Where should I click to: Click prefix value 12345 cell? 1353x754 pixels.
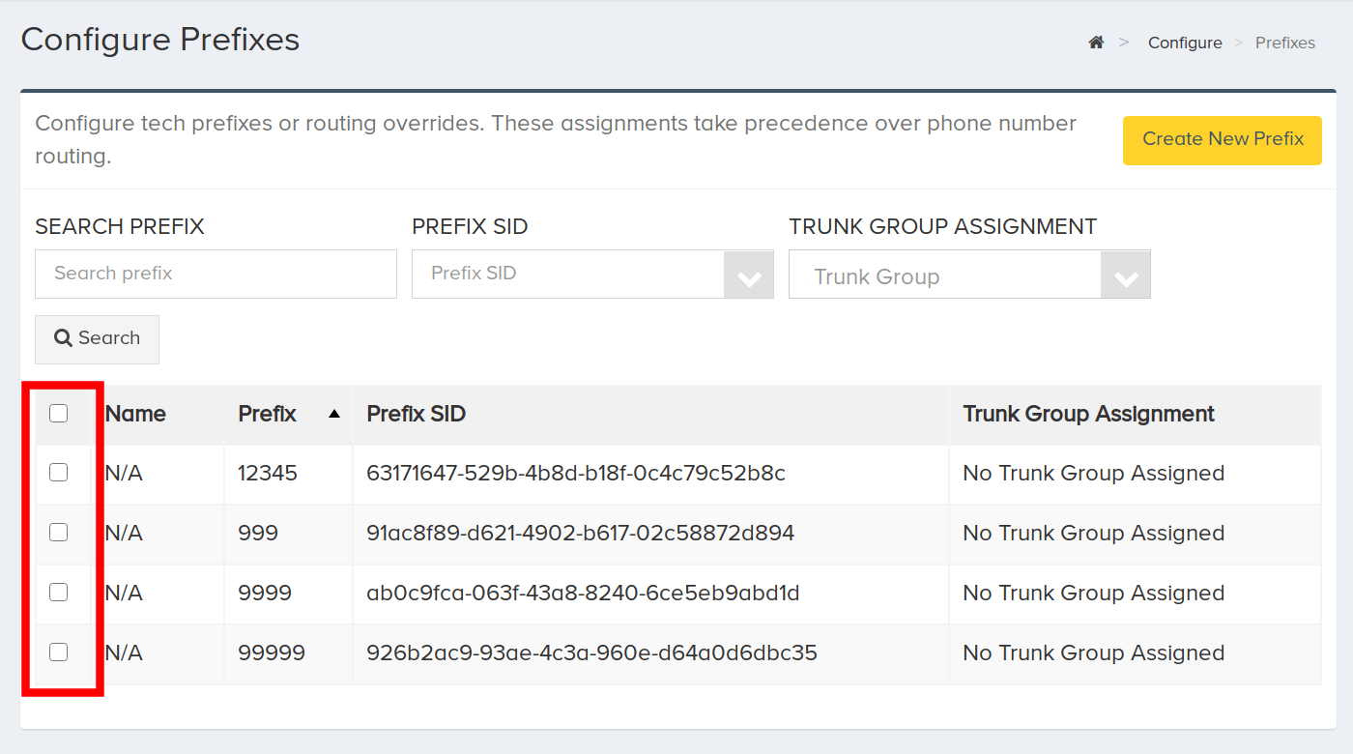point(268,473)
